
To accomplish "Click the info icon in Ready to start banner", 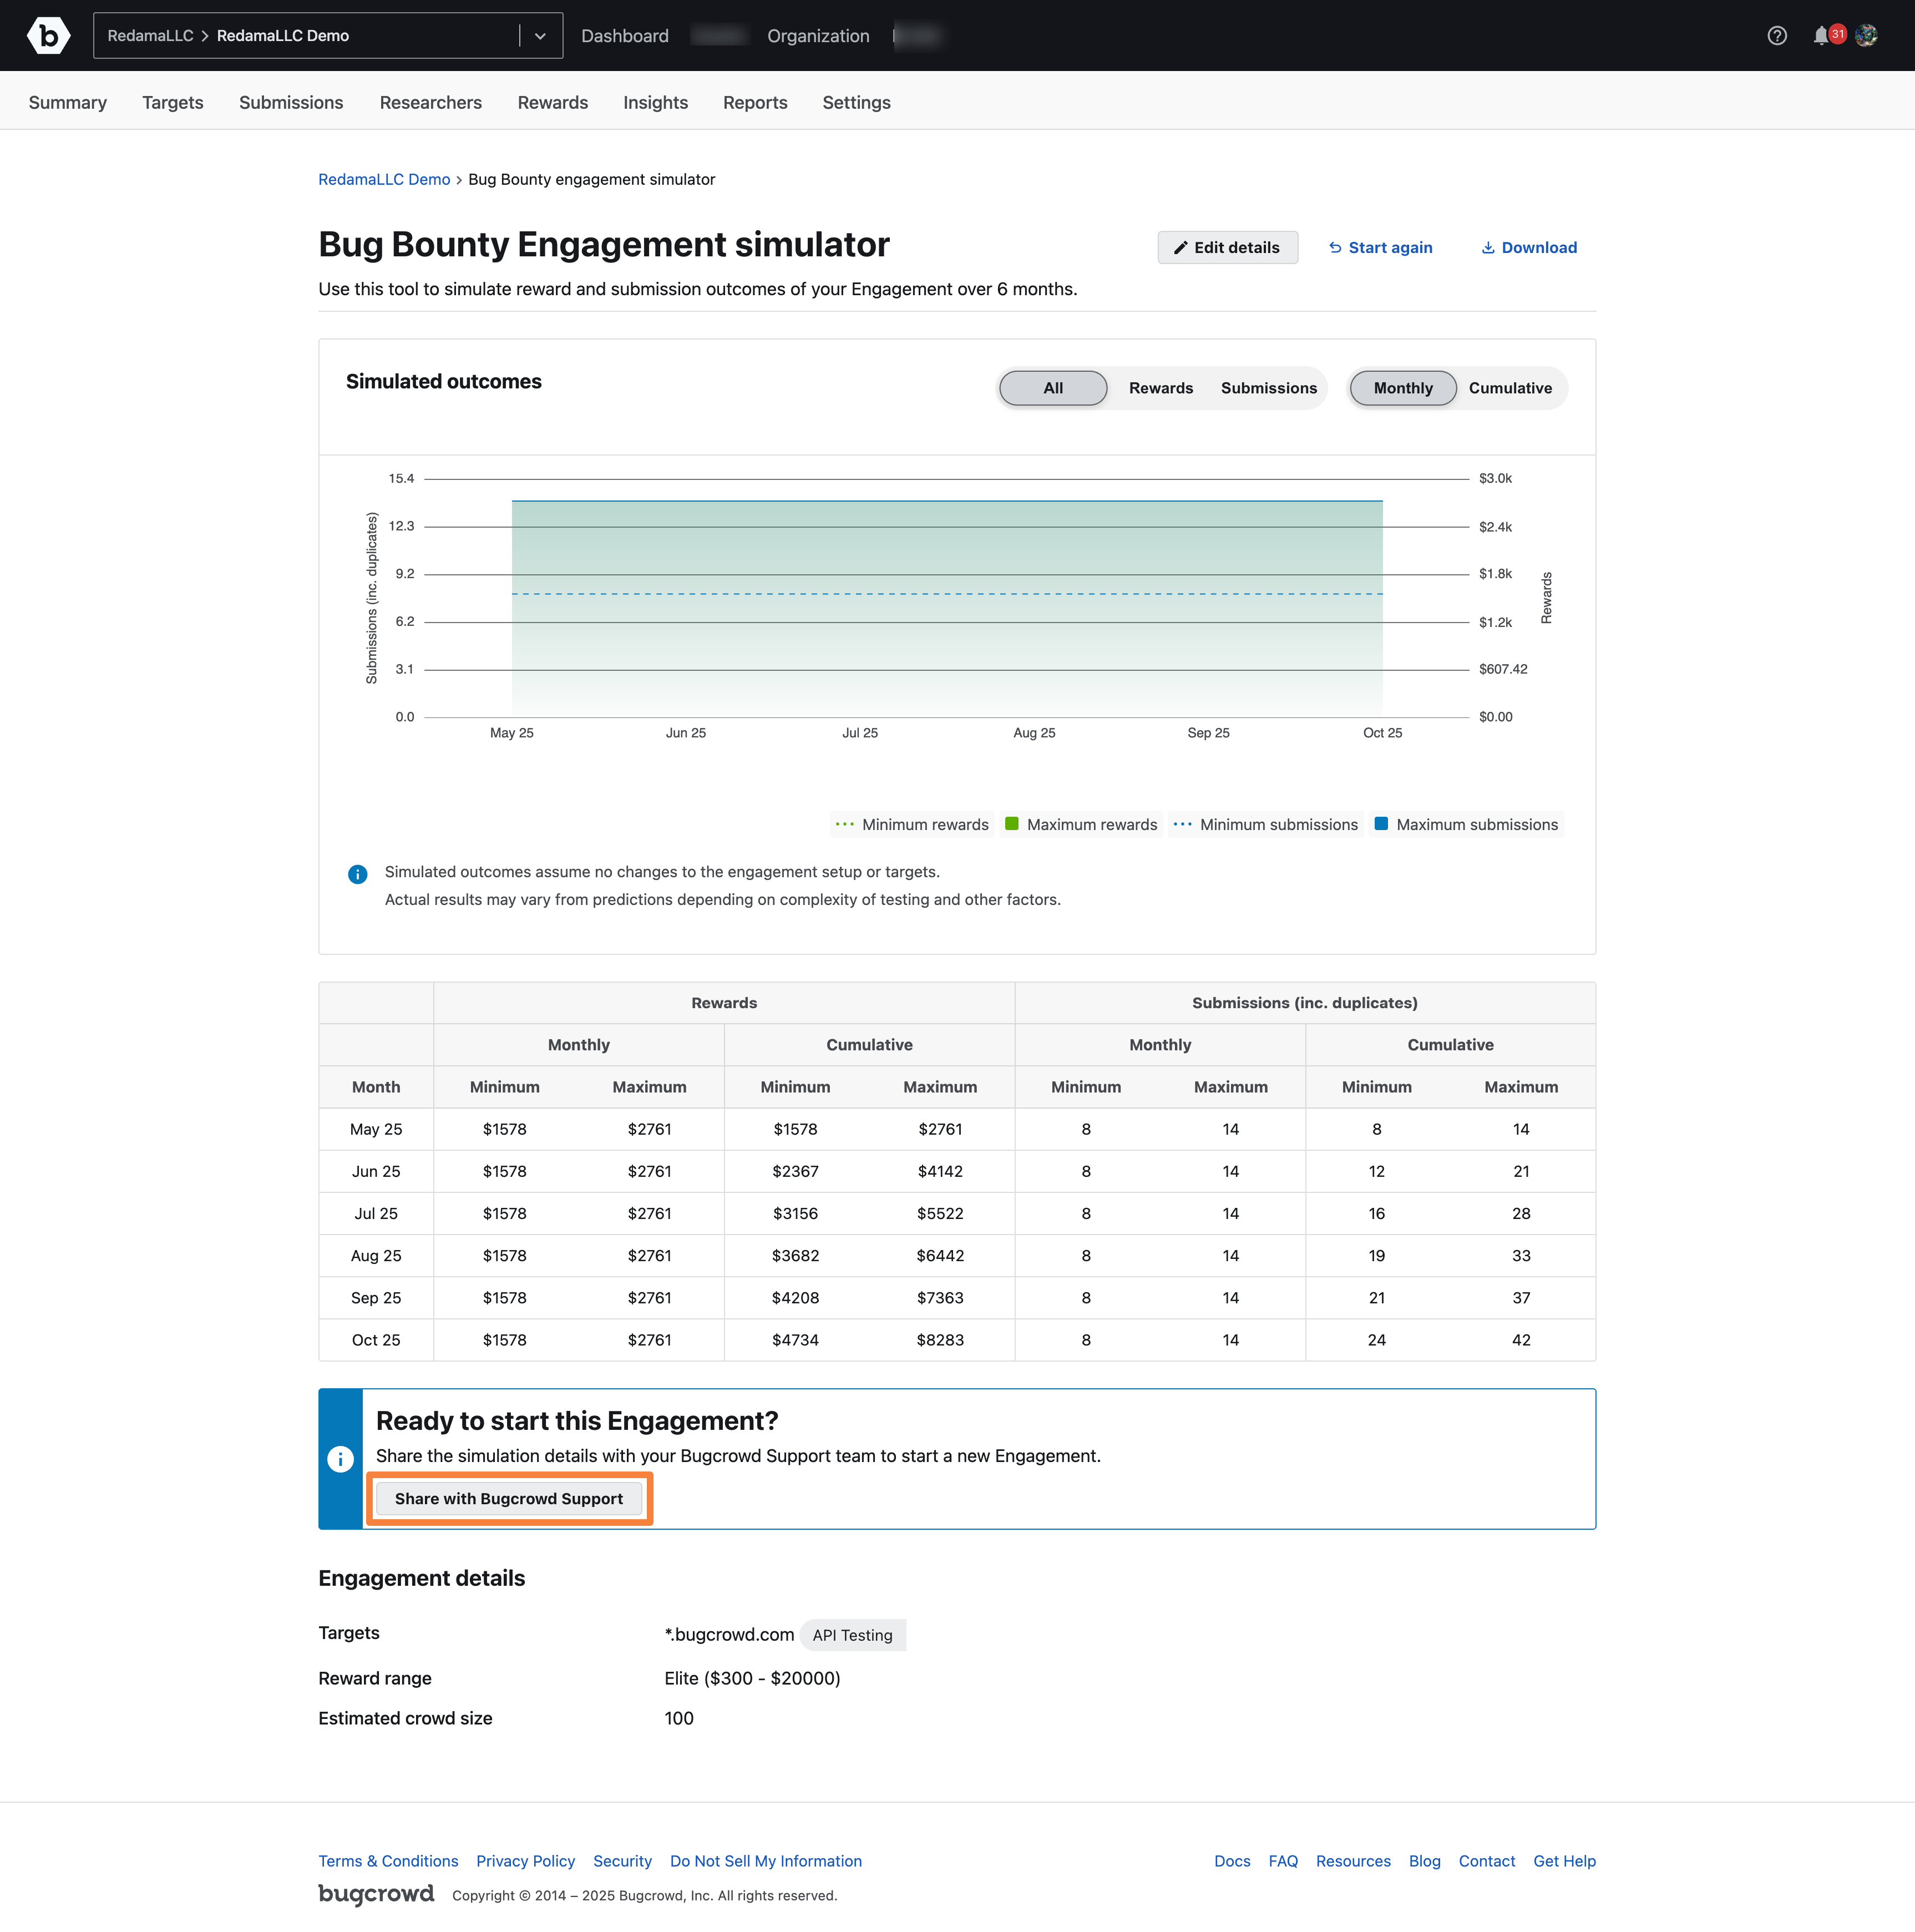I will click(x=340, y=1459).
